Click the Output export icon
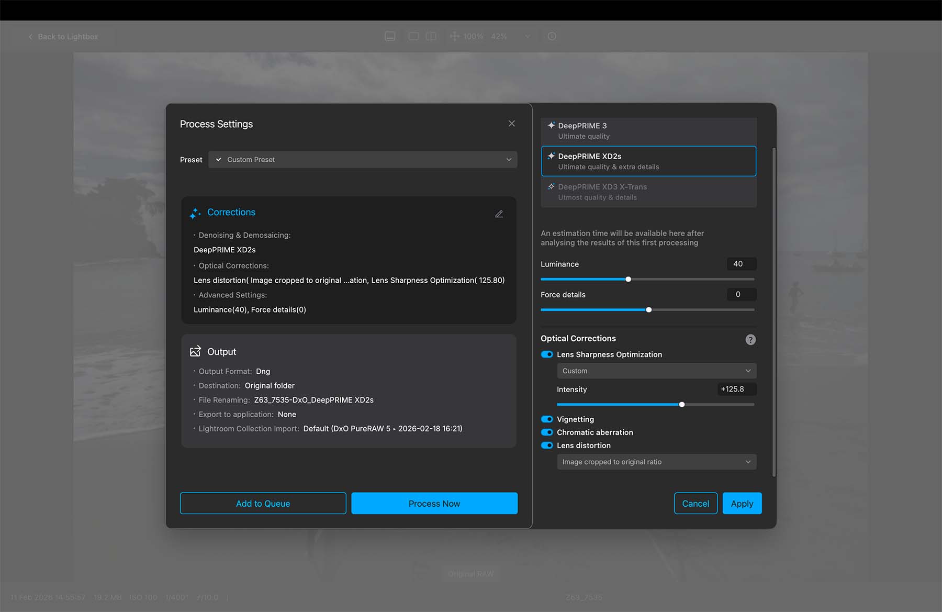Image resolution: width=942 pixels, height=612 pixels. point(195,351)
